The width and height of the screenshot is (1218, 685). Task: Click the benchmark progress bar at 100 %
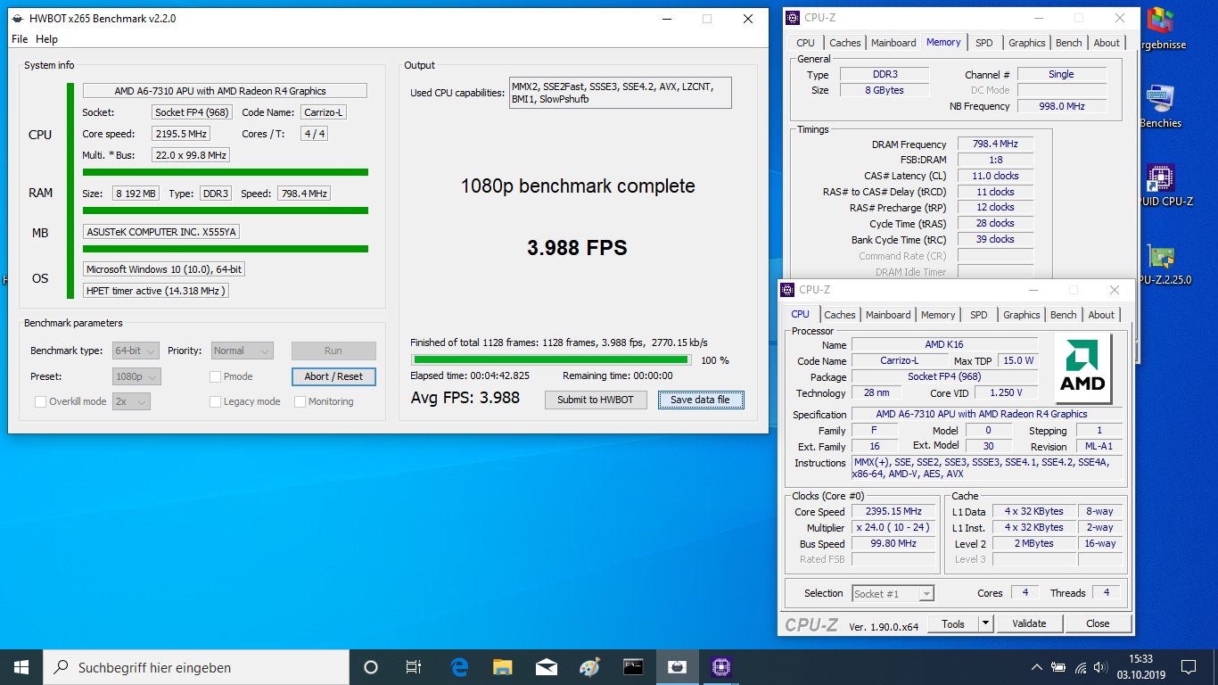pos(550,359)
